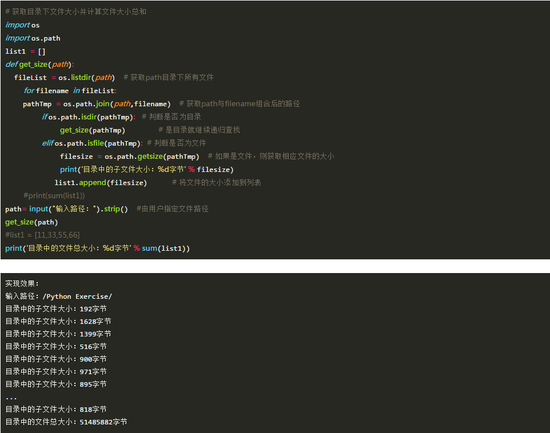Click the output heading '实现效果:'
Screen dimensions: 550x433
pos(22,283)
